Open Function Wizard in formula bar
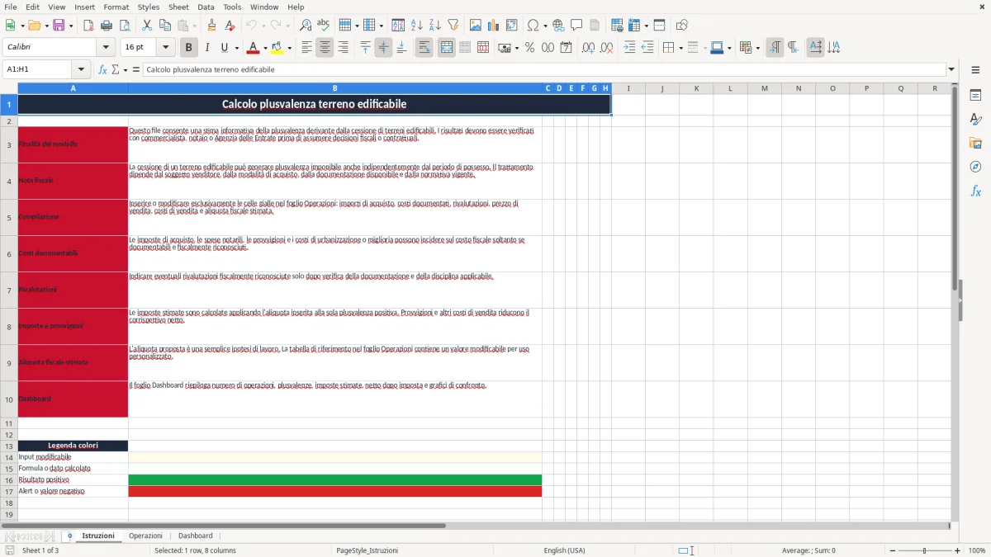 coord(103,70)
